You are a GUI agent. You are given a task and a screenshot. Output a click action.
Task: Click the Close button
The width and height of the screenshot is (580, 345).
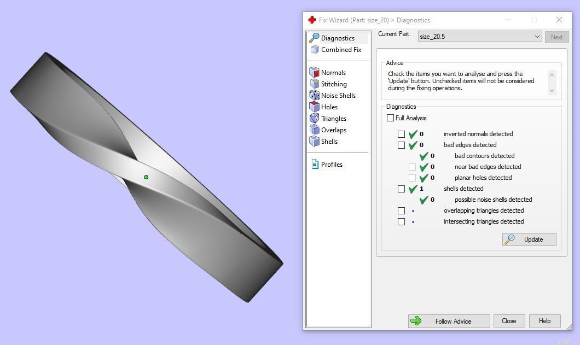pos(509,321)
